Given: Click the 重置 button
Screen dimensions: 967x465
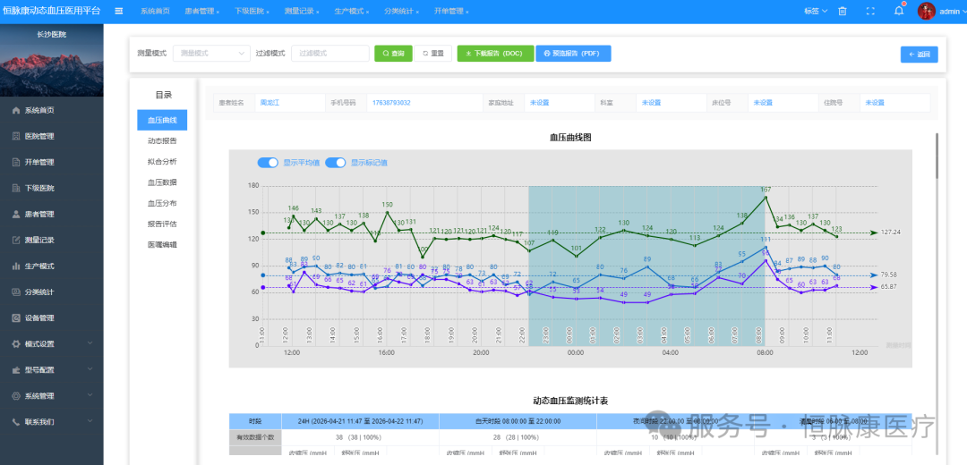Looking at the screenshot, I should click(x=433, y=54).
